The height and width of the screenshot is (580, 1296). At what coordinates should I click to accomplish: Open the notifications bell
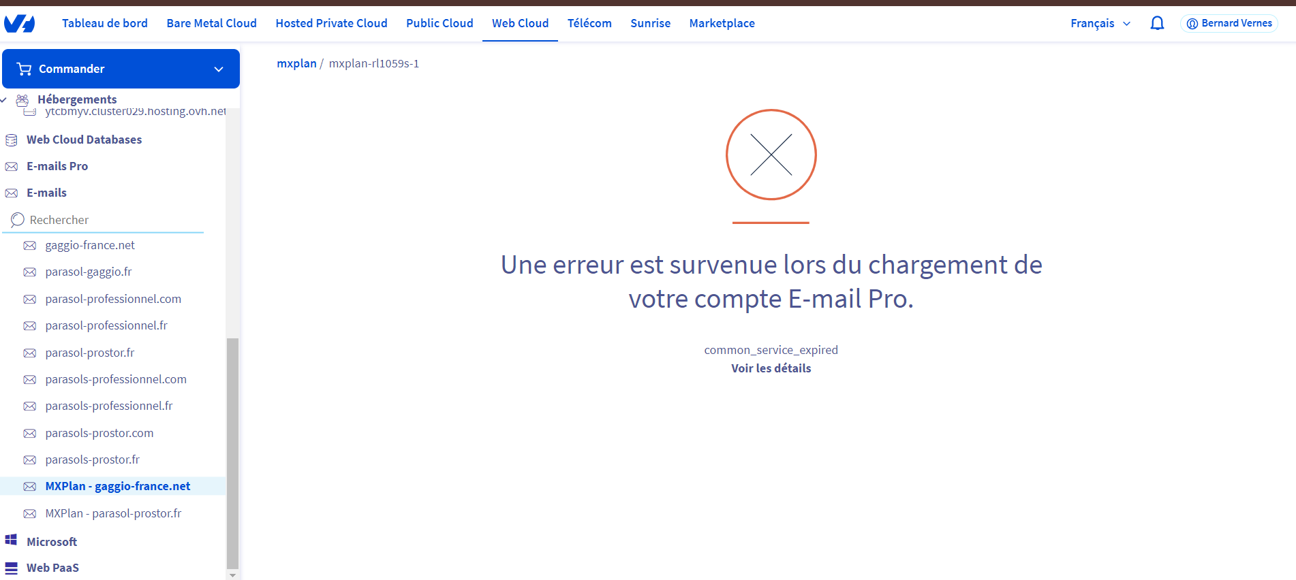point(1157,24)
